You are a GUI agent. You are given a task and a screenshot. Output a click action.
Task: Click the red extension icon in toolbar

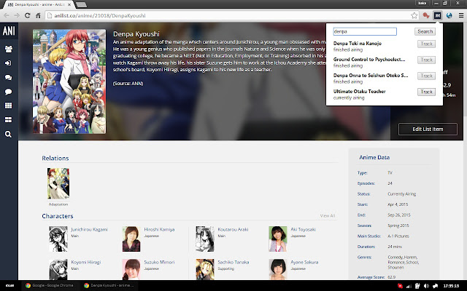pyautogui.click(x=426, y=15)
